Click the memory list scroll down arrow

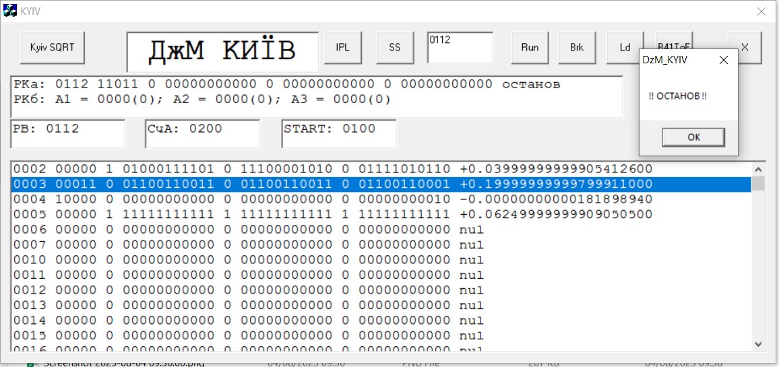(758, 343)
